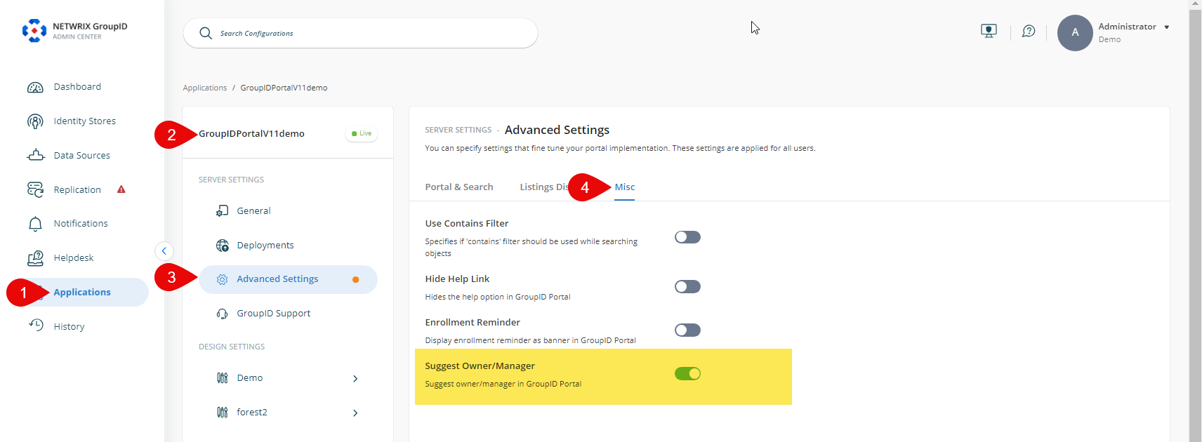
Task: Switch to the Listings Display tab
Action: pyautogui.click(x=544, y=187)
